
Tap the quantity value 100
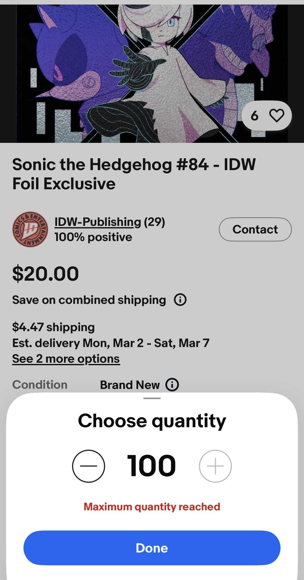point(151,466)
